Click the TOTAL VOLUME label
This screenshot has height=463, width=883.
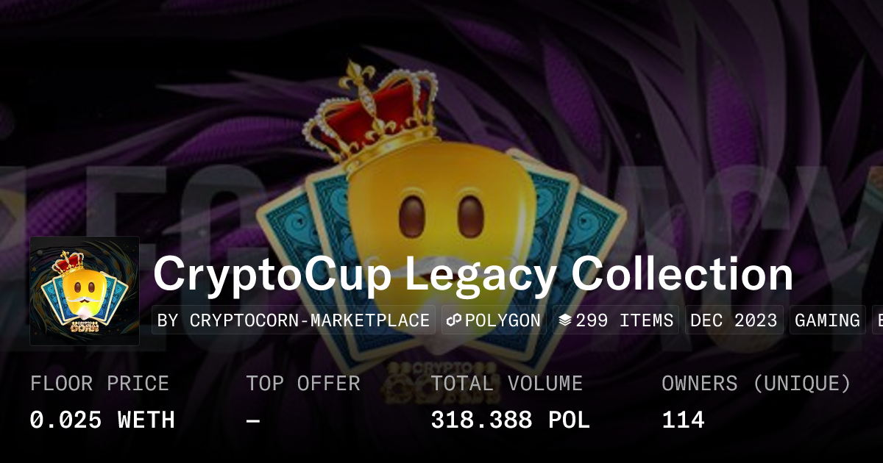click(507, 384)
